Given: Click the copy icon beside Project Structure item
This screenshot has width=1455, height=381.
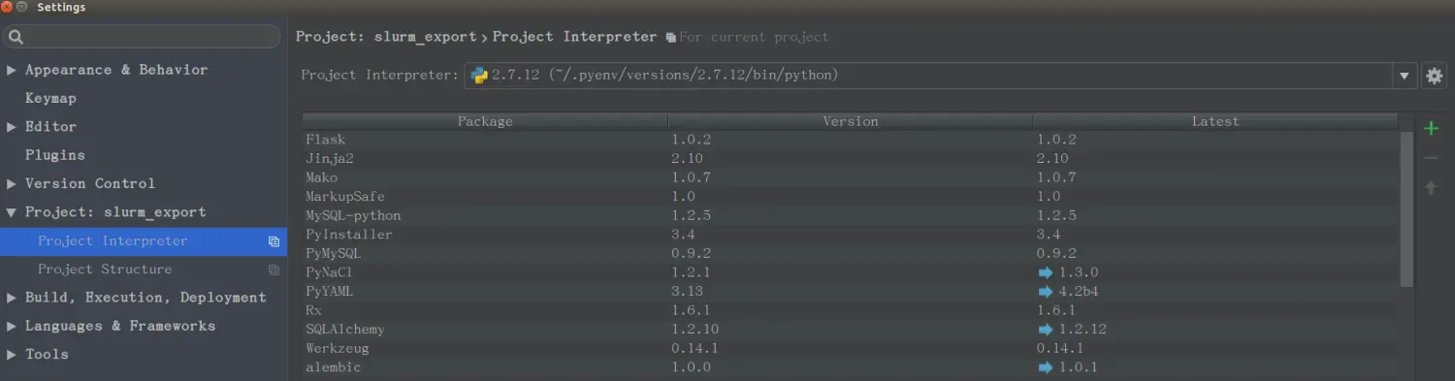Looking at the screenshot, I should point(274,270).
